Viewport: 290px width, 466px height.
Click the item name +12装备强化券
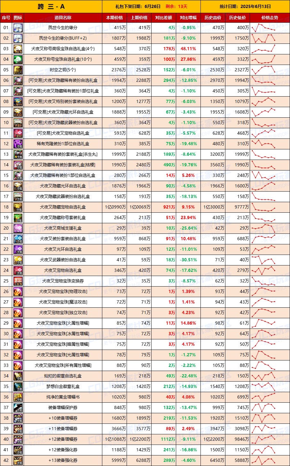[x=63, y=450]
